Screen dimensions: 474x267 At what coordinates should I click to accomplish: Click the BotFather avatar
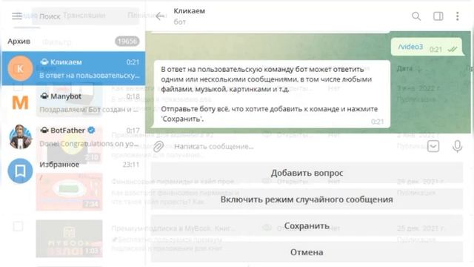[x=20, y=136]
